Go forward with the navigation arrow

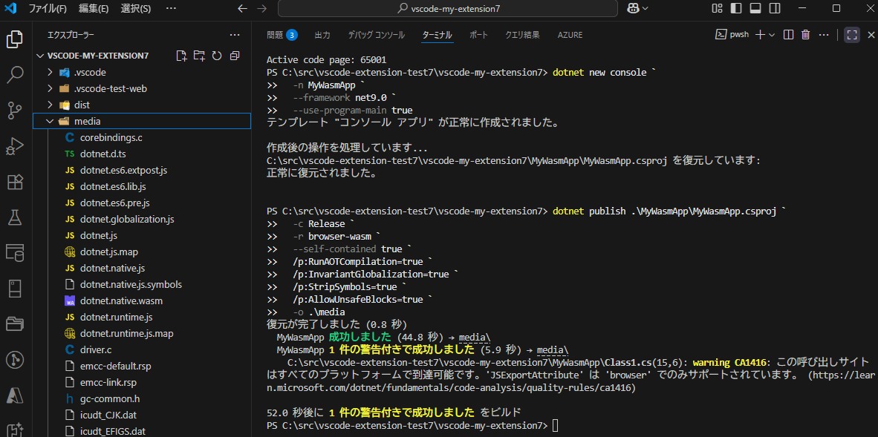click(x=261, y=8)
